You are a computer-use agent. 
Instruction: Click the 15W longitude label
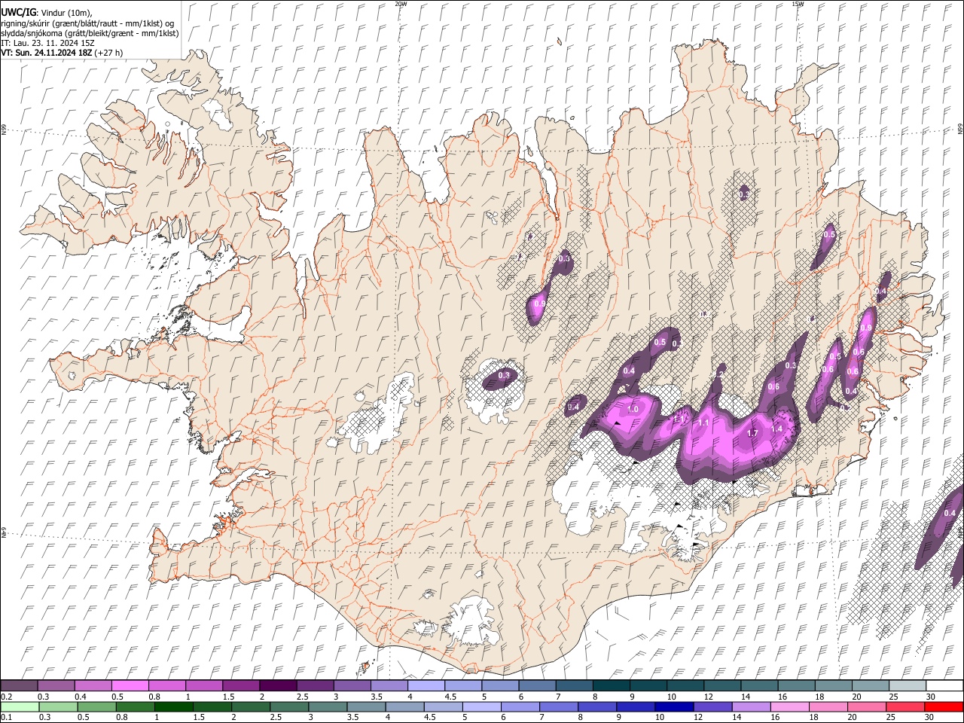(x=797, y=4)
